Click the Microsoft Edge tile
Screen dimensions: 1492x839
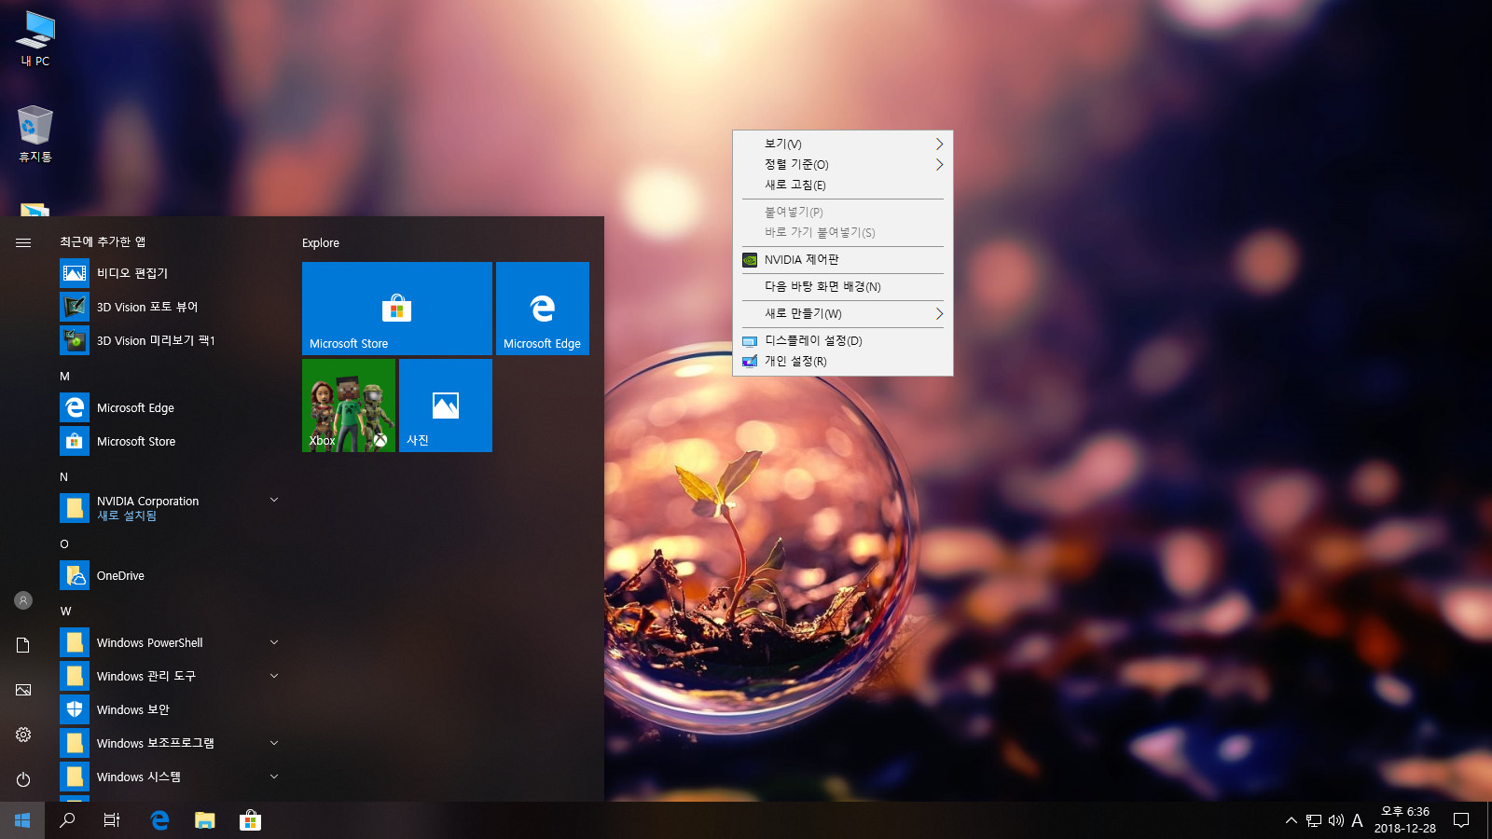tap(543, 309)
